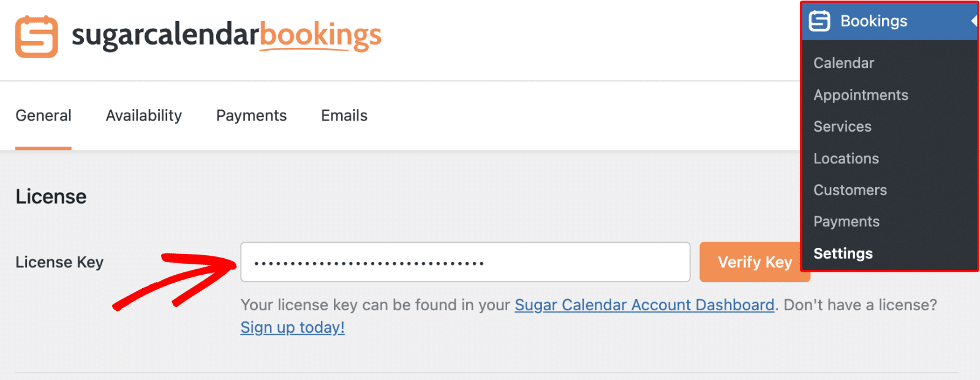Click inside the License Key field

pos(465,262)
